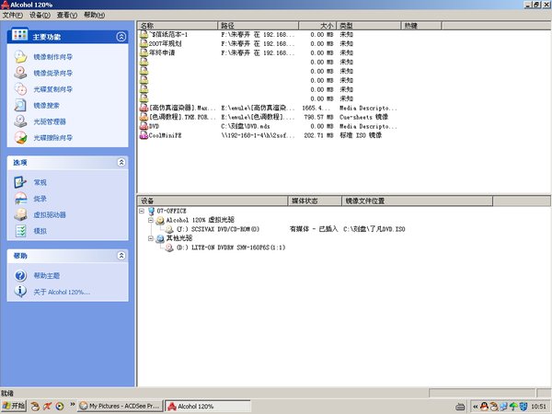Collapse the 主要功能 panel with its chevron
This screenshot has height=414, width=552.
click(x=121, y=37)
